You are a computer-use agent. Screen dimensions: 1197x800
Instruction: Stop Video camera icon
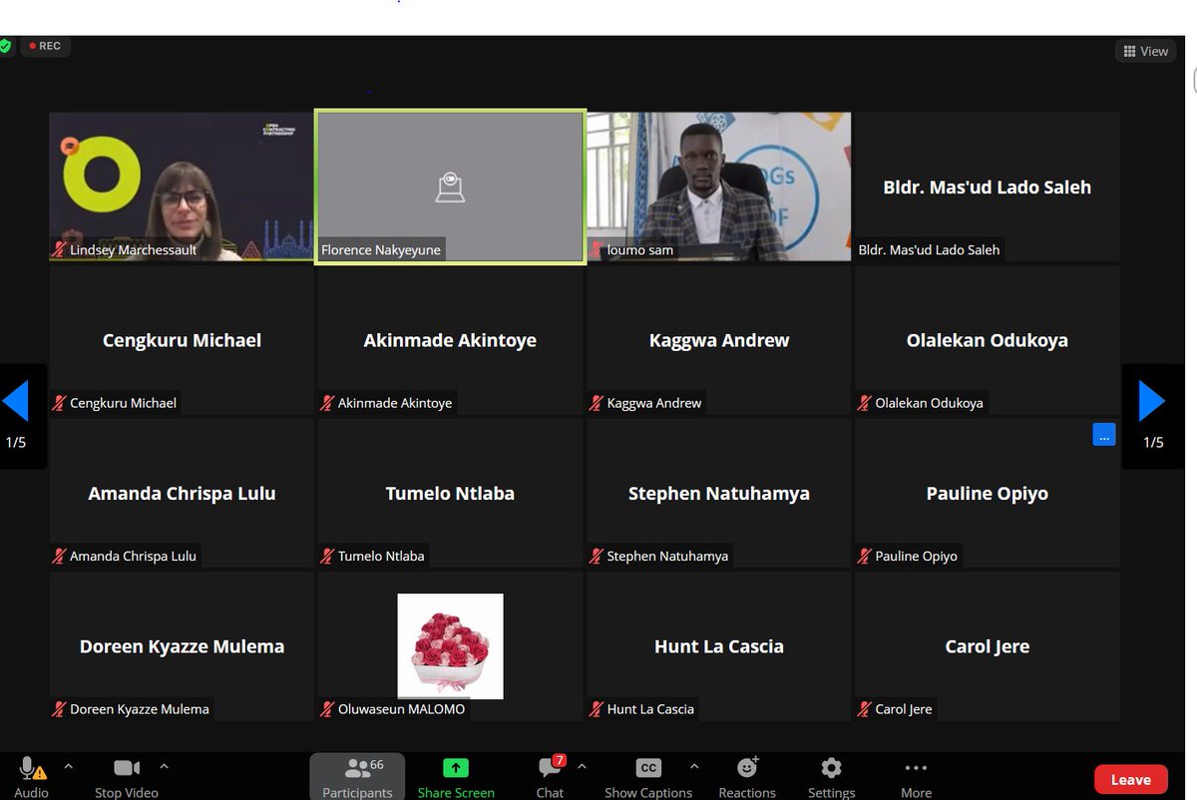pyautogui.click(x=126, y=767)
